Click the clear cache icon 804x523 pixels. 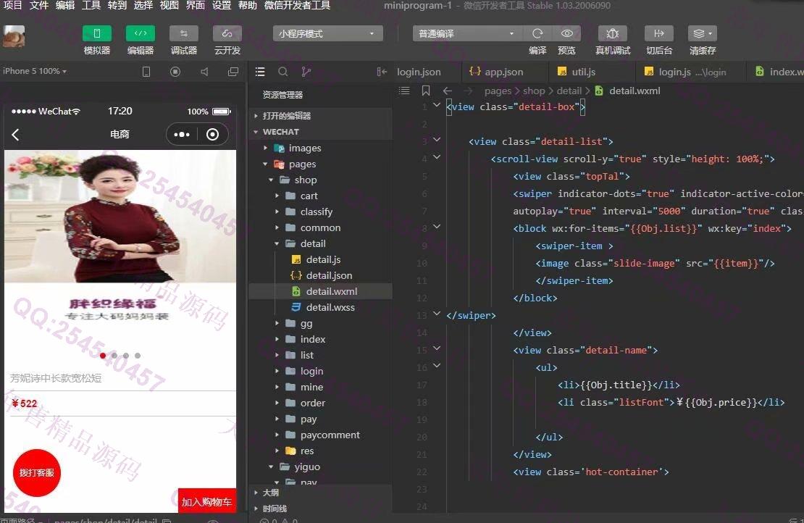pyautogui.click(x=702, y=34)
